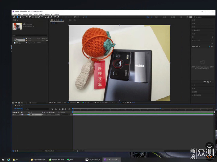Click the project thumbnail preview image
Image resolution: width=217 pixels, height=162 pixels.
pos(17,26)
